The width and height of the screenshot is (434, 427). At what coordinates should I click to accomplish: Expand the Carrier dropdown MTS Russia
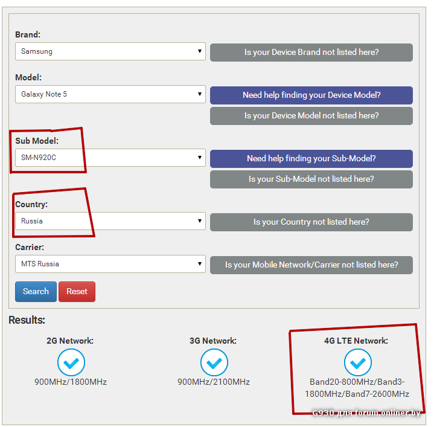[110, 264]
